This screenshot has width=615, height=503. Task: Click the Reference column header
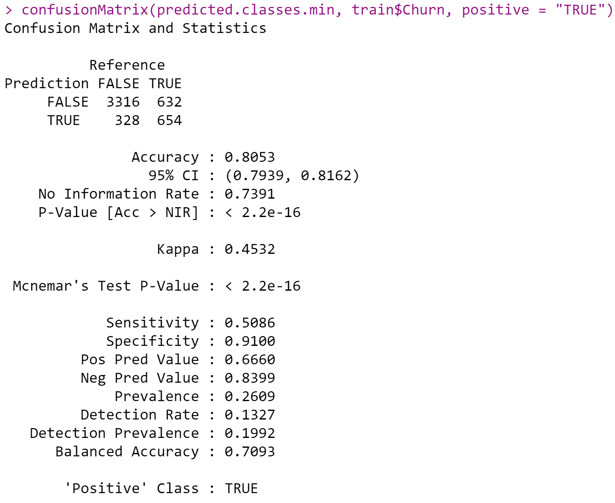(x=127, y=65)
